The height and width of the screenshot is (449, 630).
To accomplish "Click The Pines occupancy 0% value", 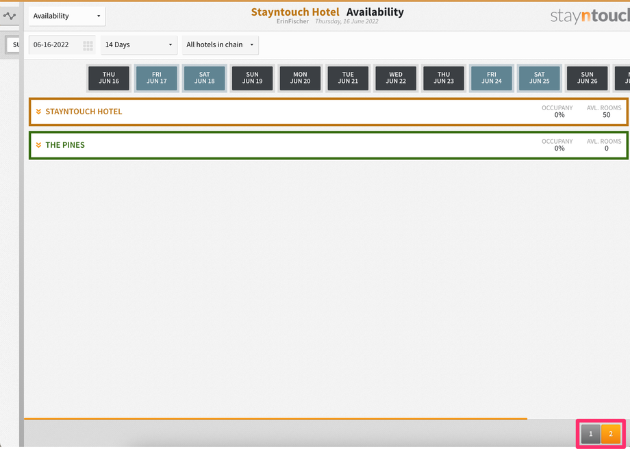I will click(559, 149).
